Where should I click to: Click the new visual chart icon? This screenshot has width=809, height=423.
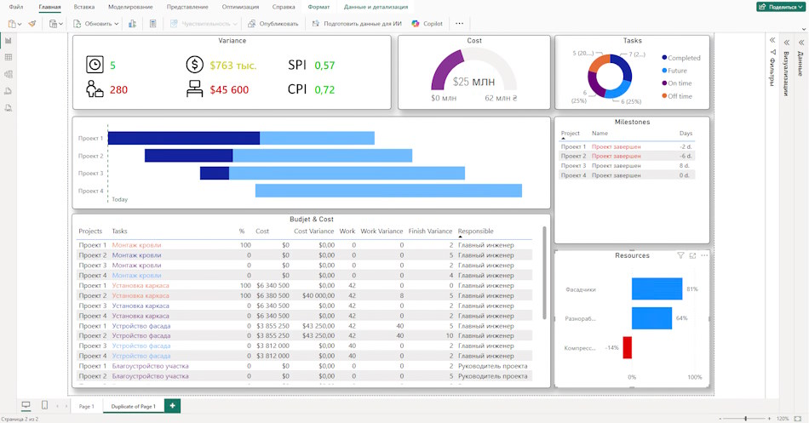(132, 24)
